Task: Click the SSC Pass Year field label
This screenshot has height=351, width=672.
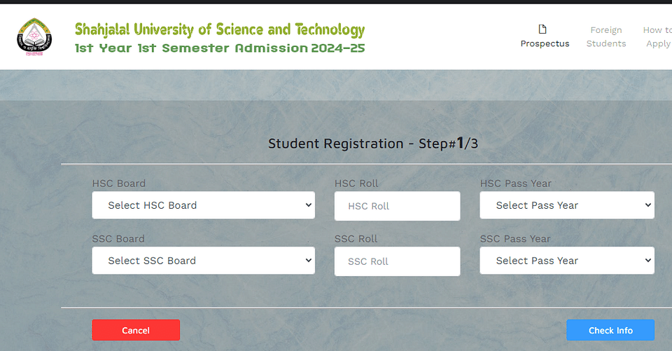Action: click(515, 239)
